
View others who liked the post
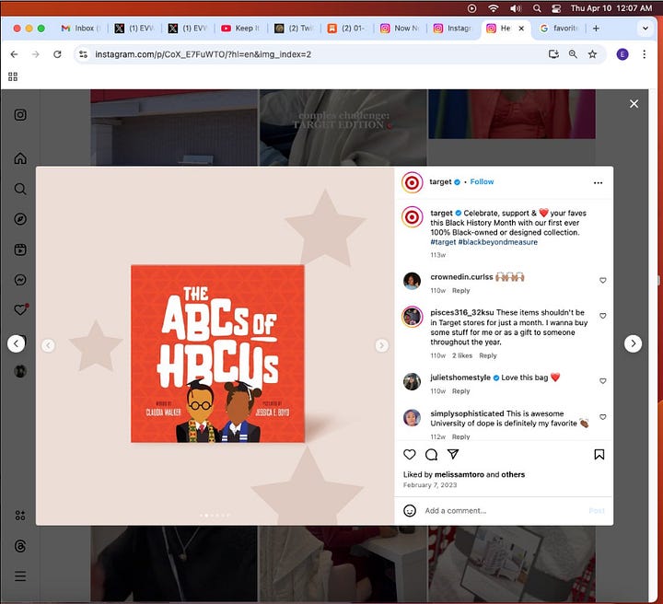click(x=513, y=474)
